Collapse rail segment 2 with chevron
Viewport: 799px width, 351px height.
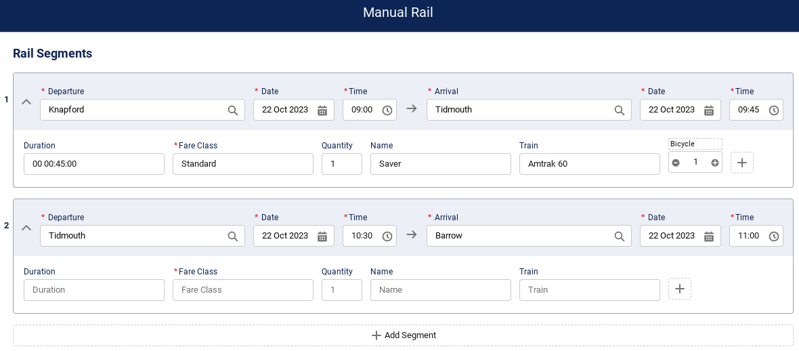click(26, 228)
